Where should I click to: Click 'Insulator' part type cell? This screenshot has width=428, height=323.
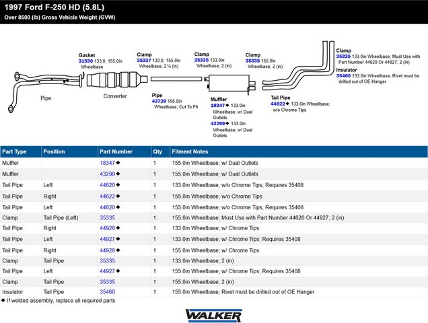coord(13,292)
